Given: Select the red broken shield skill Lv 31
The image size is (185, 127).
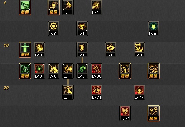Looking at the screenshot, I should point(125,113).
